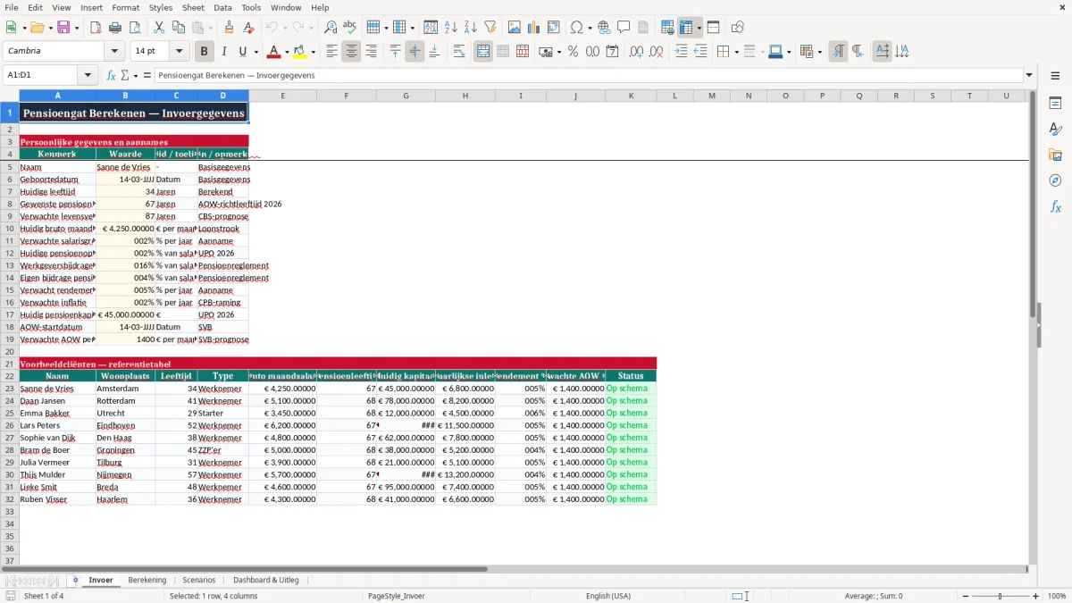Open sidebar Navigator compass icon
The width and height of the screenshot is (1072, 603).
[x=1055, y=180]
